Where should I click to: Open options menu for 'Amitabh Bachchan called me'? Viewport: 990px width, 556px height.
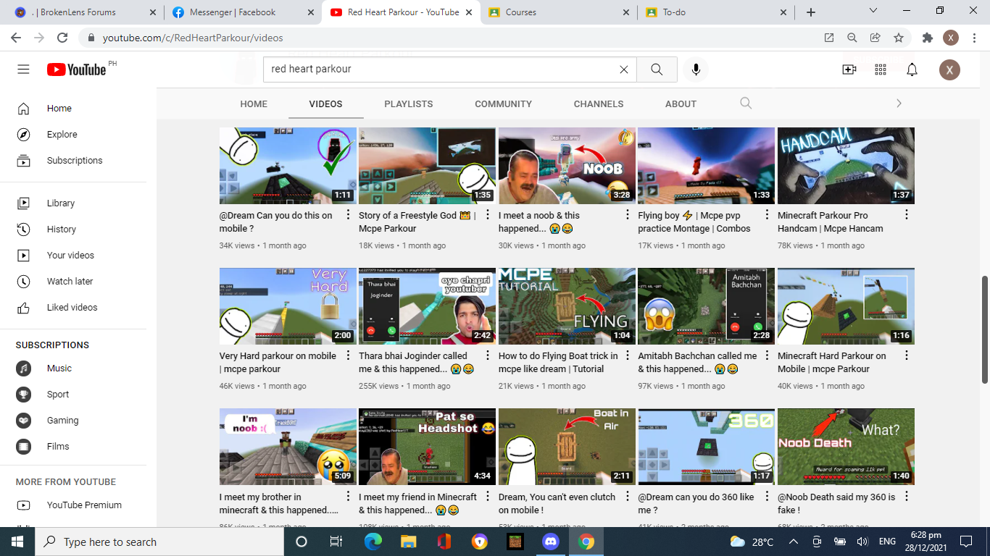pyautogui.click(x=767, y=355)
